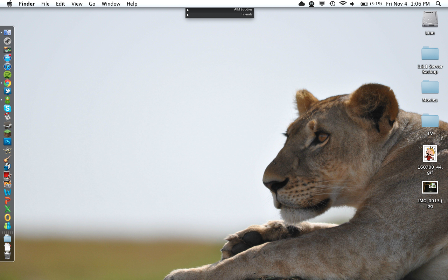Screen dimensions: 448x280
Task: Click the volume speaker icon
Action: 352,4
